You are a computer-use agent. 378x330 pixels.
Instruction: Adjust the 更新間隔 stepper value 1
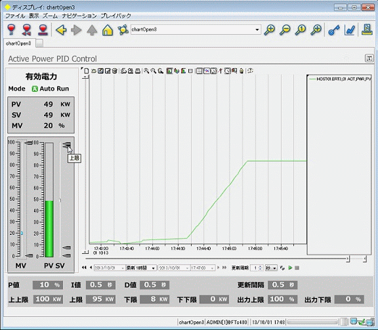(x=257, y=268)
